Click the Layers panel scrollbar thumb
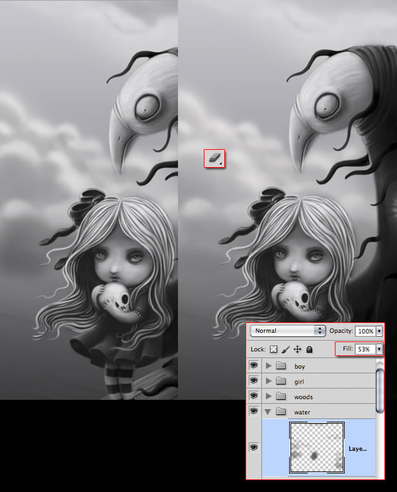 click(x=380, y=391)
